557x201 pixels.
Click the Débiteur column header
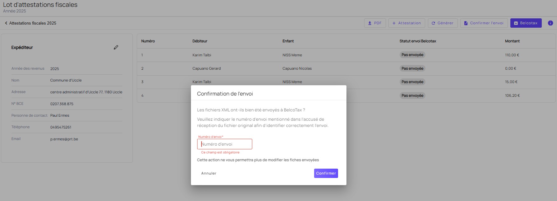(200, 41)
